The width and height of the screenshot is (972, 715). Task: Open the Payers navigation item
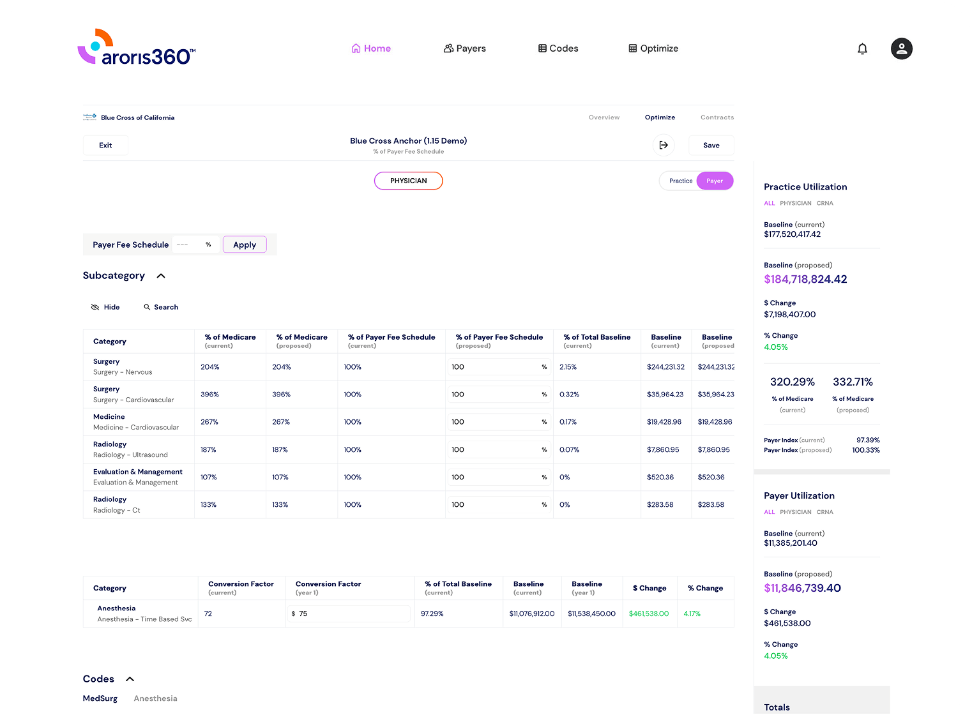click(465, 49)
